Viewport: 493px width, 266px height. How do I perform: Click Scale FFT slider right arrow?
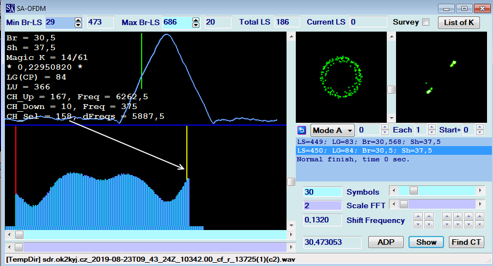point(480,204)
